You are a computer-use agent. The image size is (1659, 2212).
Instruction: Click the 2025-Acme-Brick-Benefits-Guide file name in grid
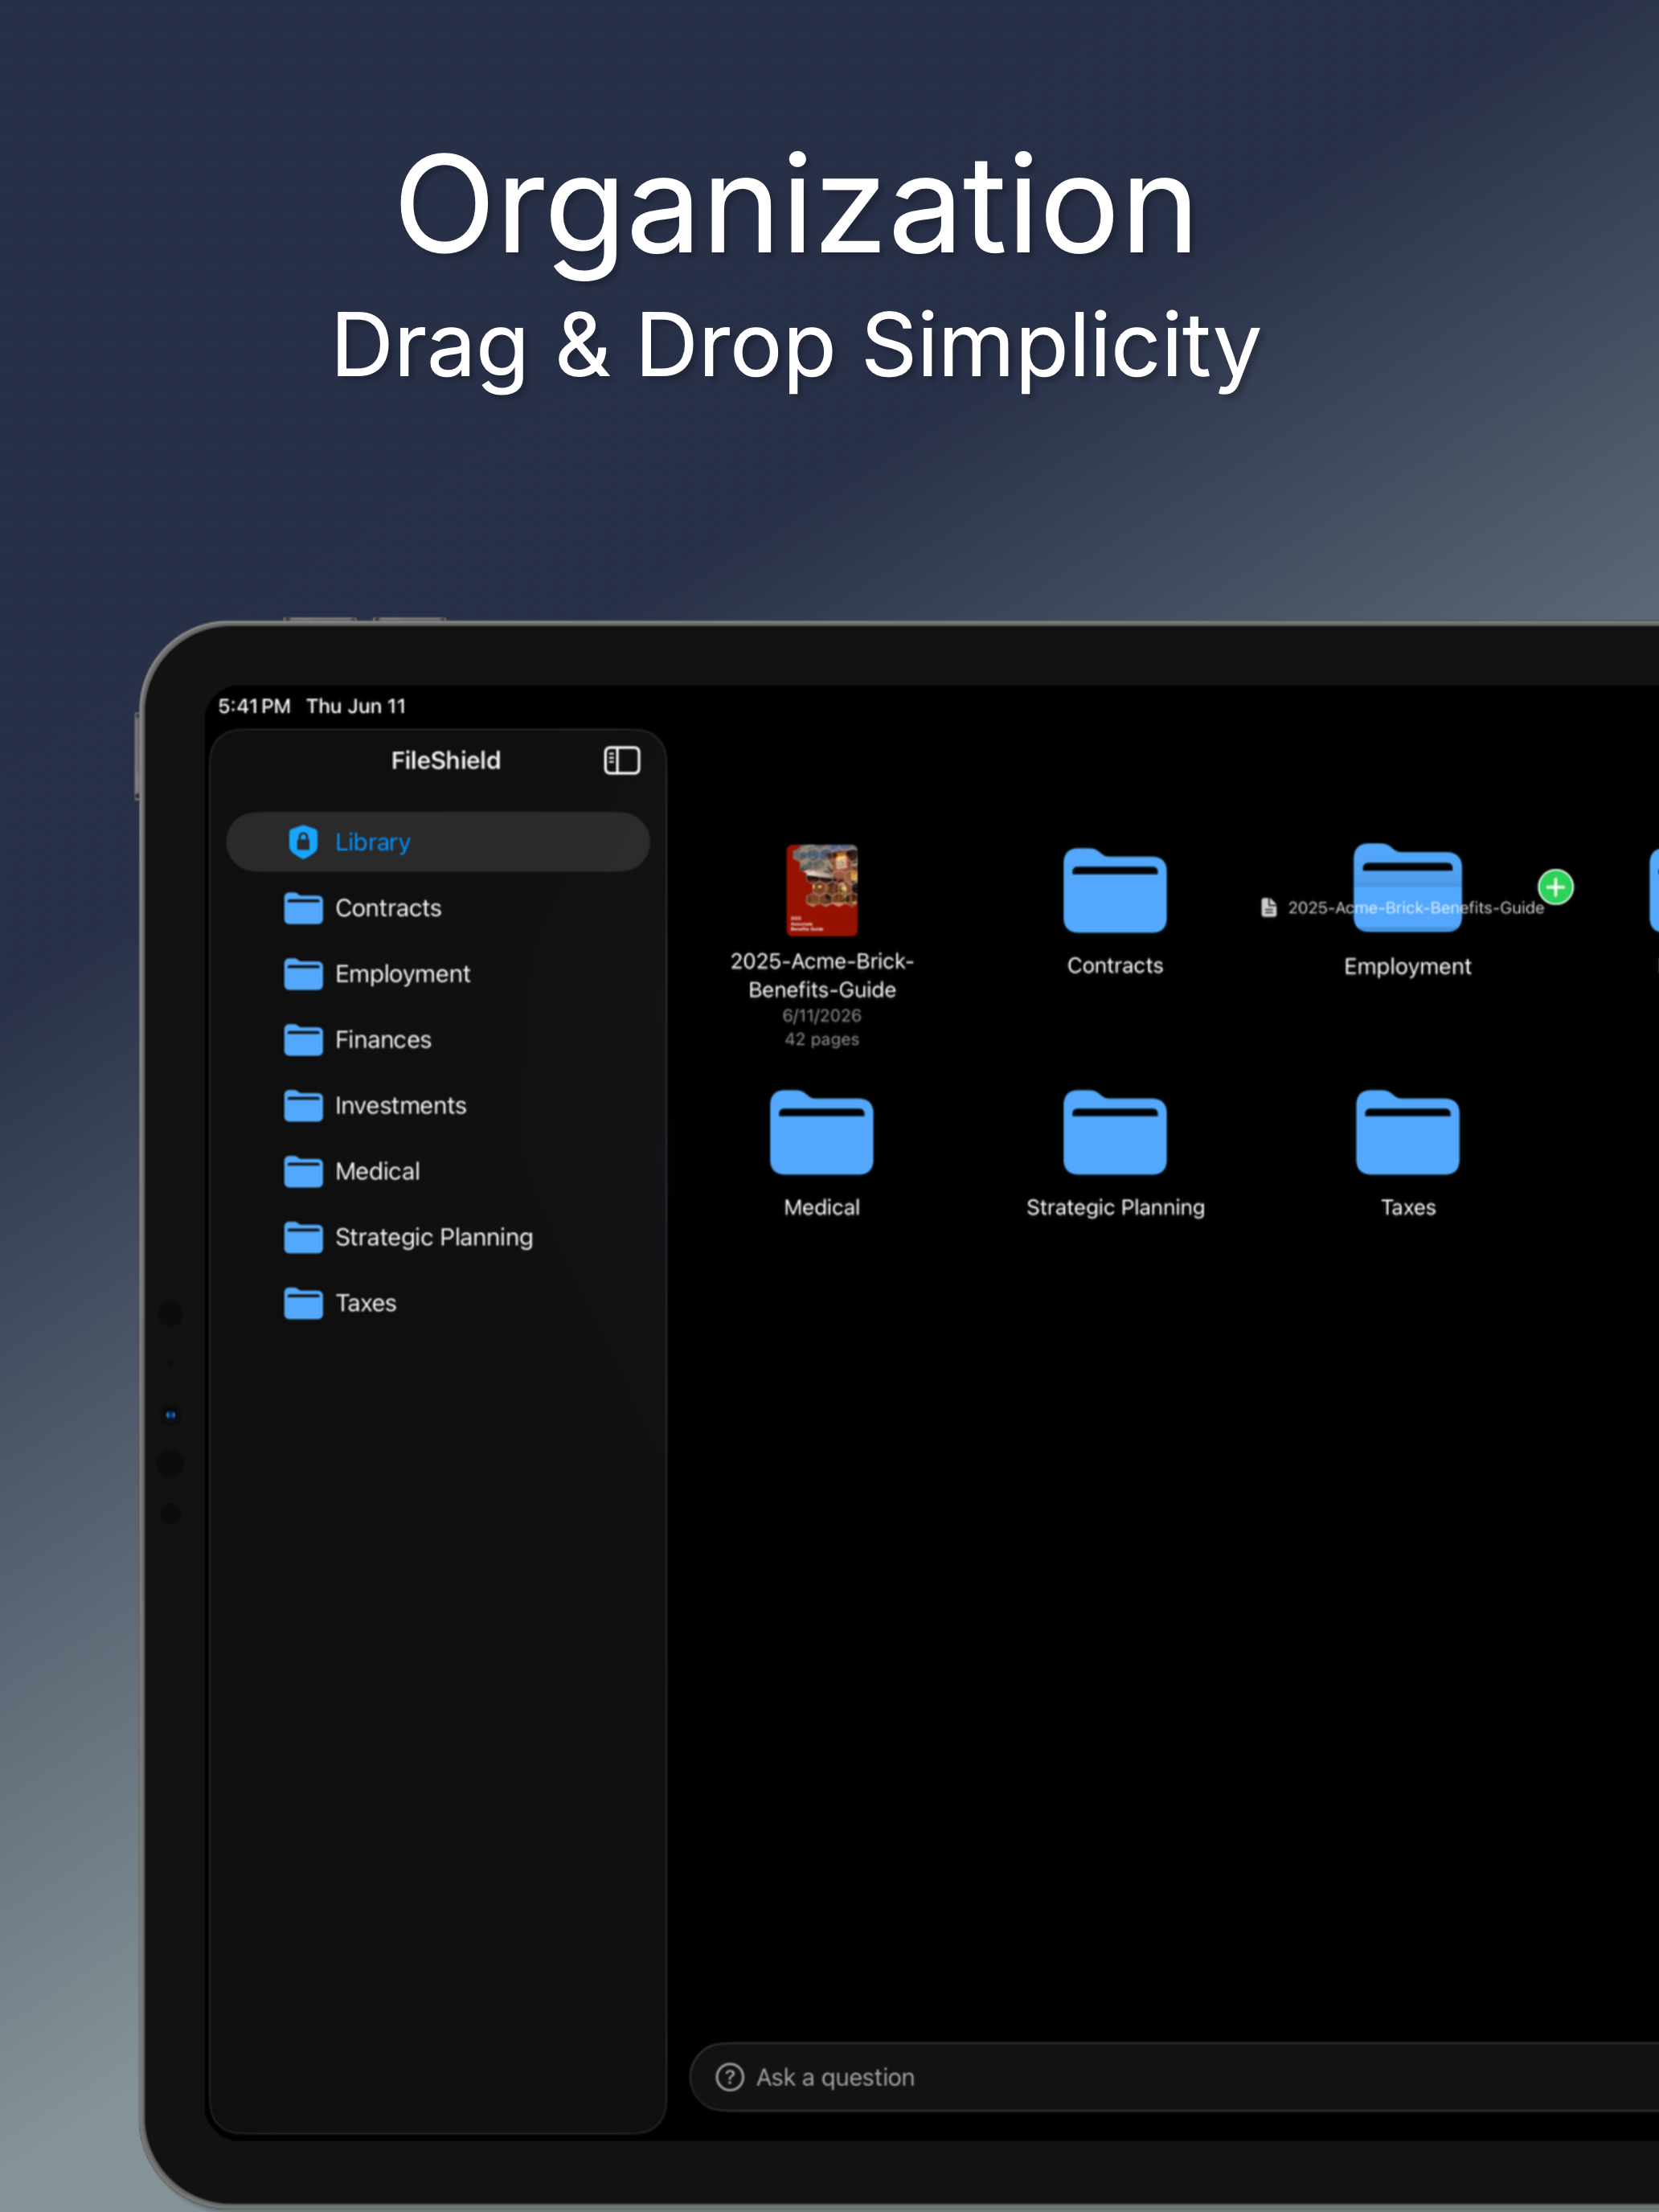(x=822, y=975)
